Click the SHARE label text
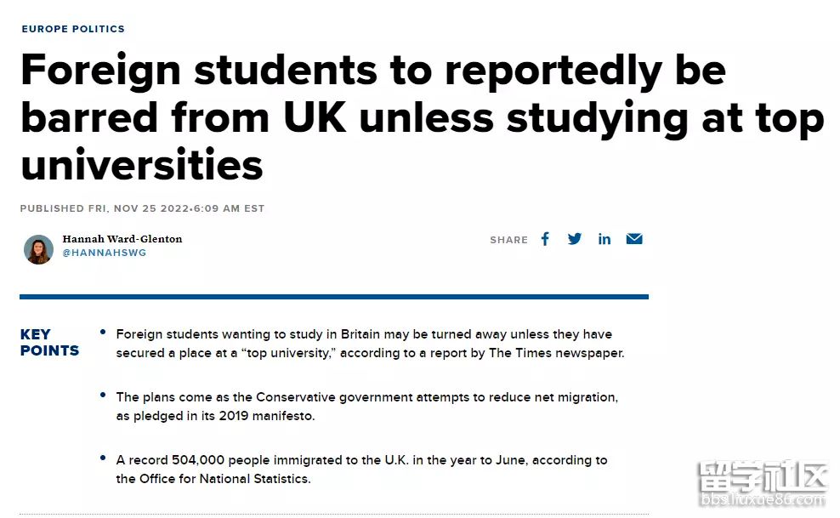Image resolution: width=840 pixels, height=518 pixels. [508, 240]
